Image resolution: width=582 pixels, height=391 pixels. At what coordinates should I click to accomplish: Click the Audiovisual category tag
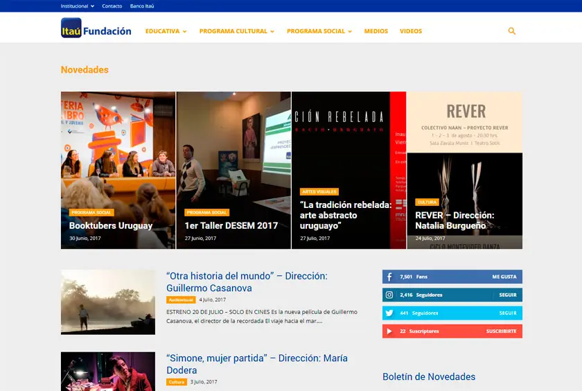click(181, 299)
